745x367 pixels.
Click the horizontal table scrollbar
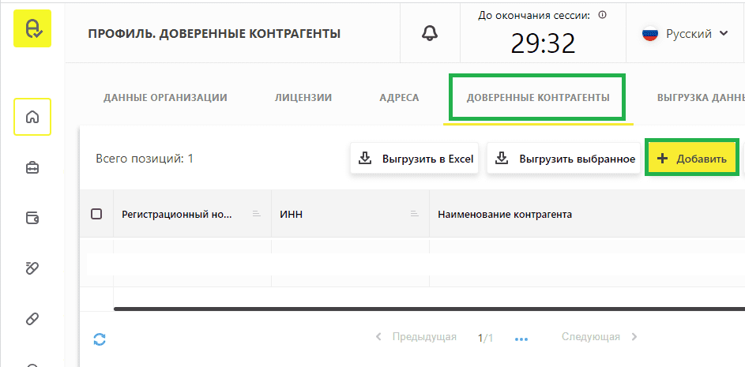427,309
